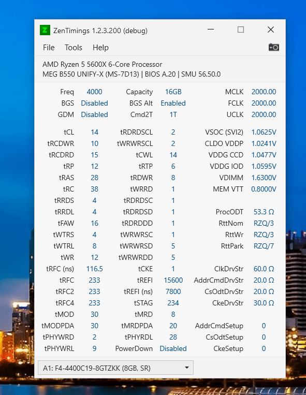This screenshot has width=306, height=395.
Task: Click the VDIMM value 1.6300V
Action: 264,178
